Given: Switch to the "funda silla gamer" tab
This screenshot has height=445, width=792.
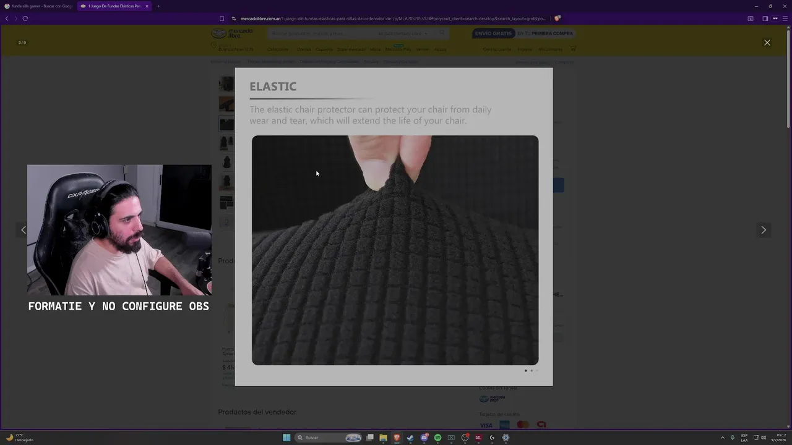Looking at the screenshot, I should coord(38,6).
